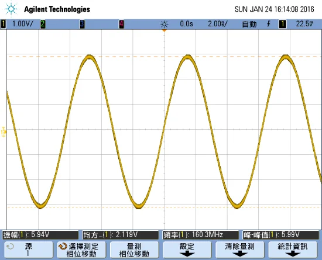This screenshot has height=260, width=322.
Task: Toggle the blue channel 3 indicator
Action: pyautogui.click(x=82, y=24)
